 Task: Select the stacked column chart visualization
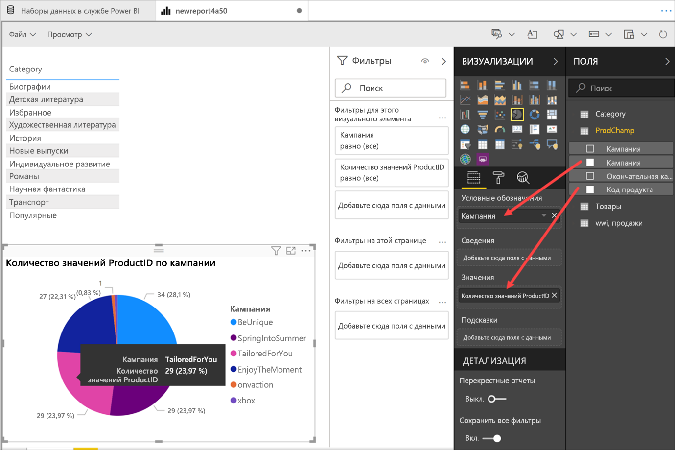482,85
